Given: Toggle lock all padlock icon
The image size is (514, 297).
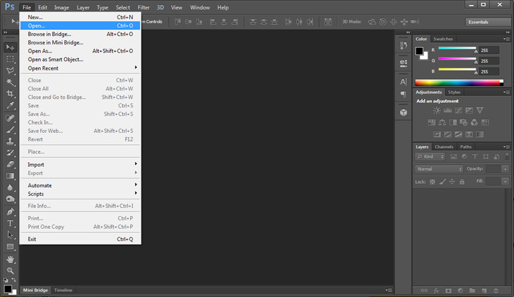Looking at the screenshot, I should [x=461, y=182].
